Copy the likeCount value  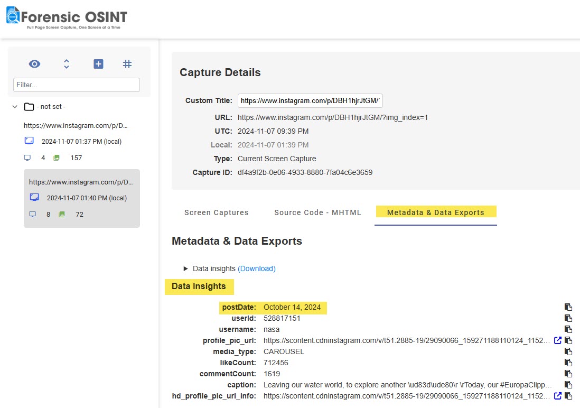coord(568,363)
